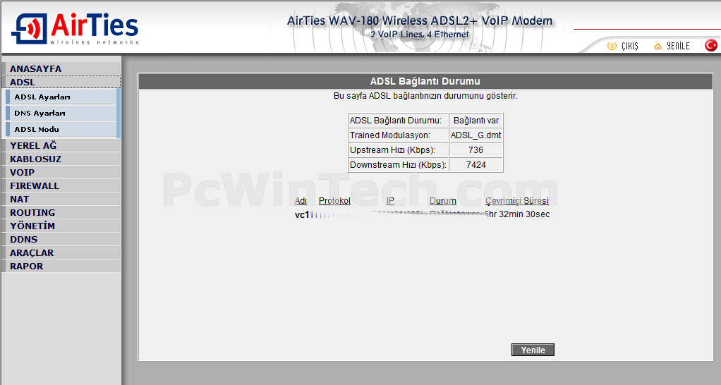Click the uptime 6hr 32min 30sec

[x=517, y=214]
